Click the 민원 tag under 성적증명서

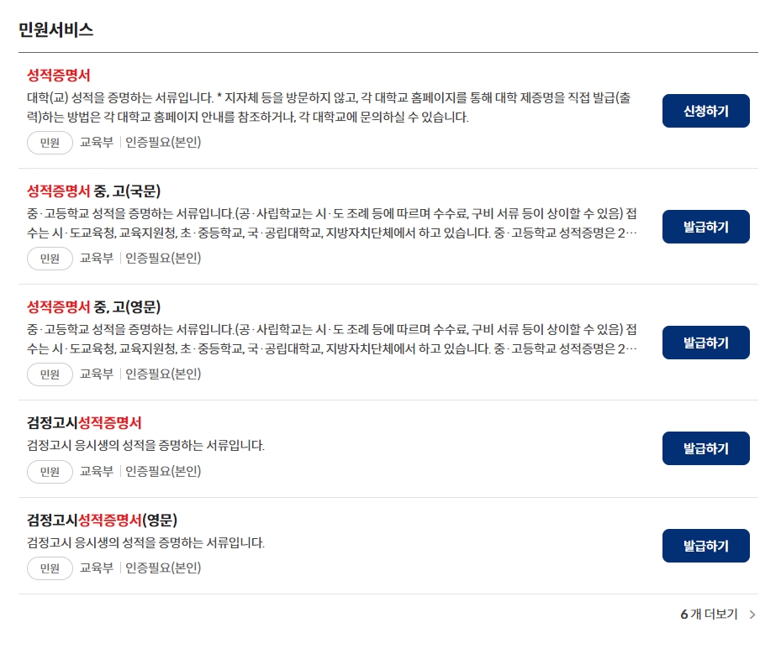click(x=50, y=143)
